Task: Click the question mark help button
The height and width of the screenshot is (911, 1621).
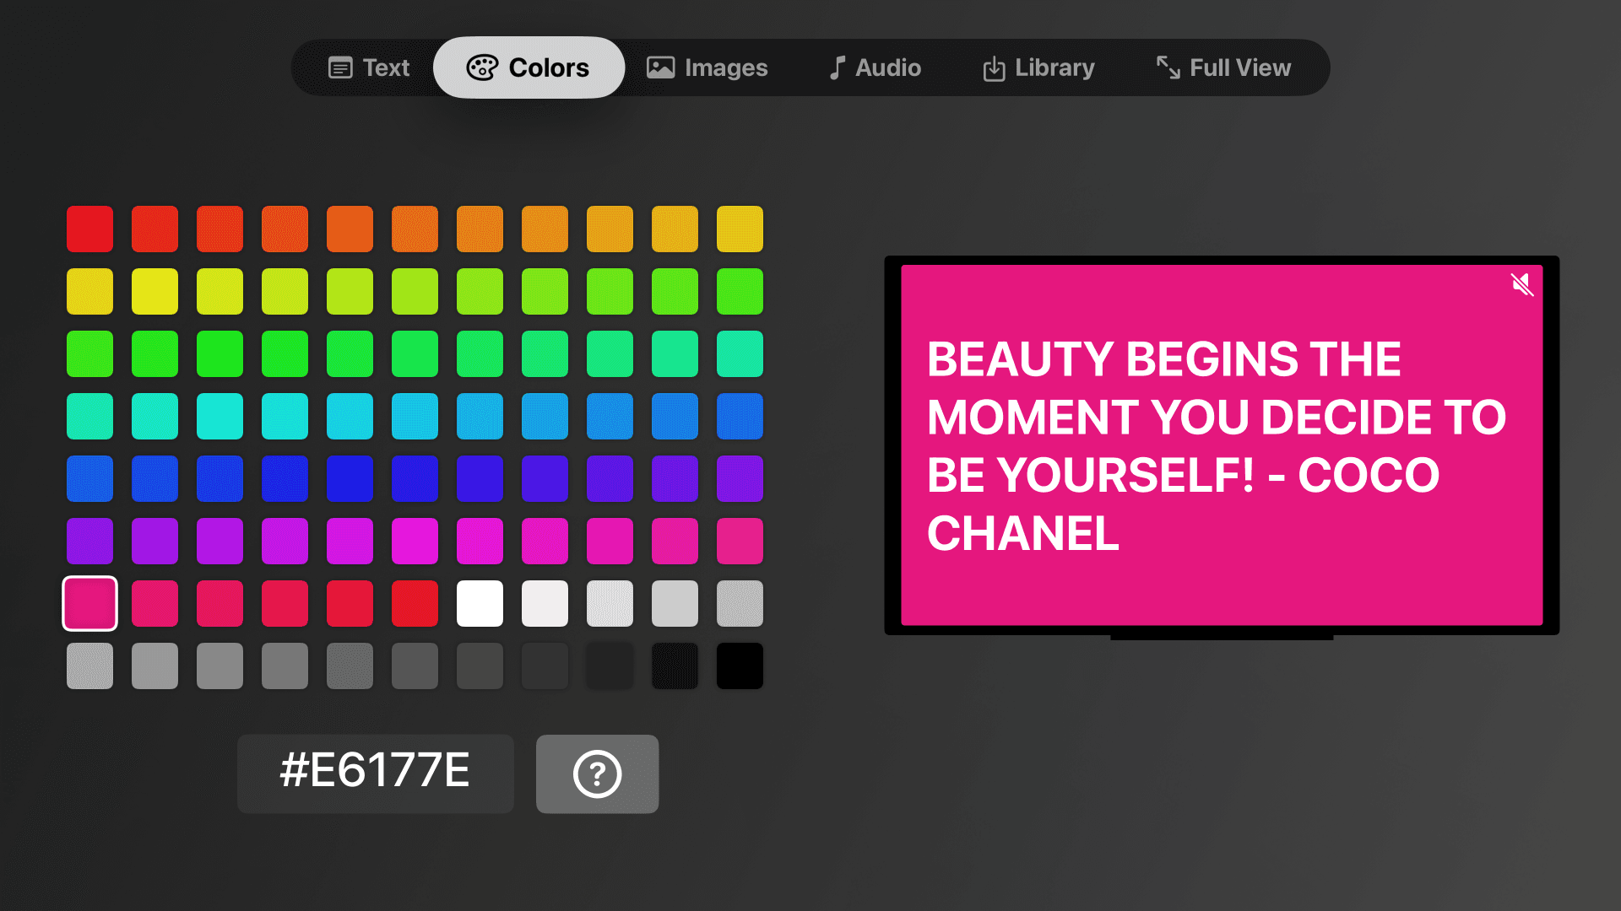Action: [597, 774]
